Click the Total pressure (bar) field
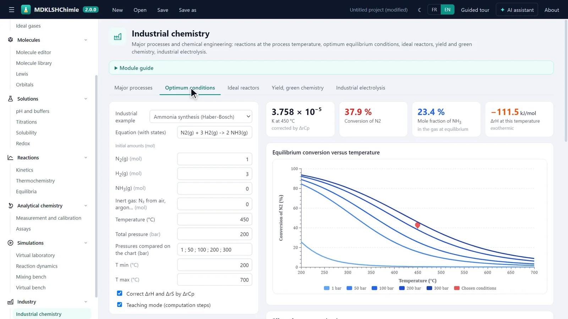Image resolution: width=568 pixels, height=319 pixels. click(214, 234)
